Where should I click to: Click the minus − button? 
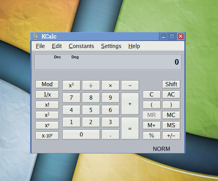pos(130,85)
